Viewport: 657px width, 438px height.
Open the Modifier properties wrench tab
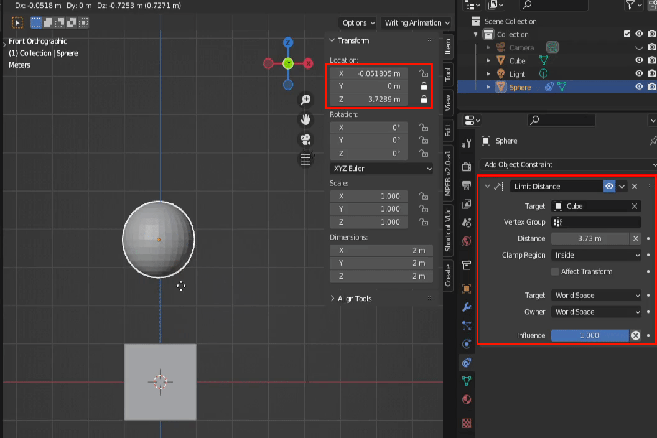coord(466,306)
